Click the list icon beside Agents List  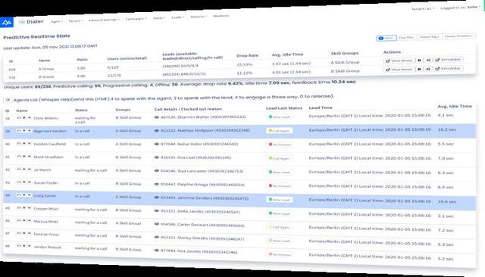point(8,100)
